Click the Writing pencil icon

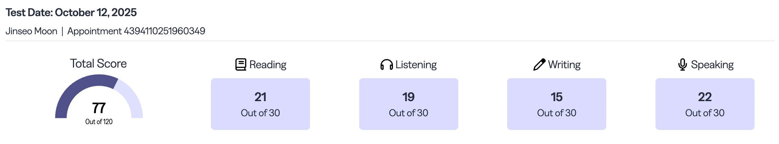click(x=539, y=64)
